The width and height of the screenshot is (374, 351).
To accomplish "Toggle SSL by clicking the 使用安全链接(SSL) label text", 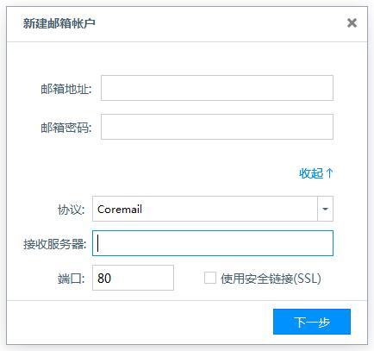I will click(x=271, y=279).
